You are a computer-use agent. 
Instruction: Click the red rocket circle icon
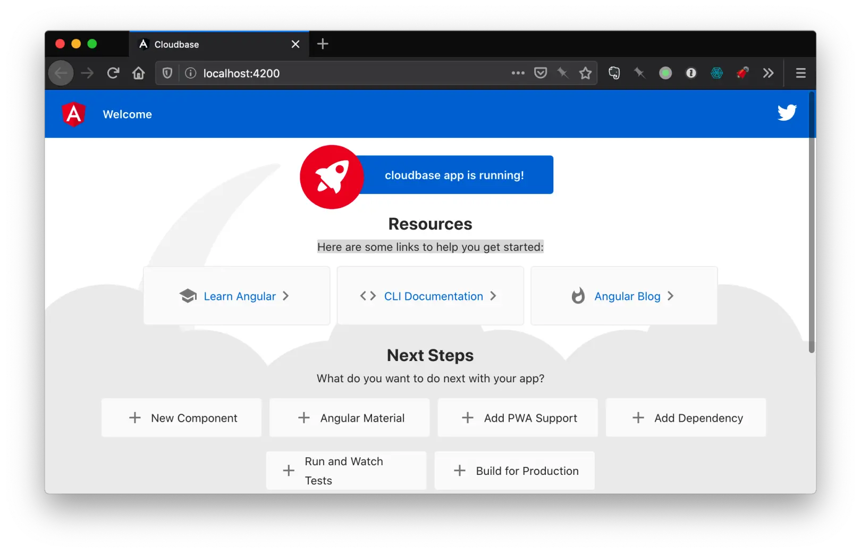[332, 177]
